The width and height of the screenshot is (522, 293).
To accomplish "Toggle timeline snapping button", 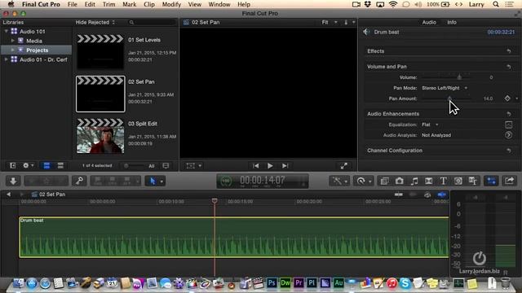I will pyautogui.click(x=442, y=195).
